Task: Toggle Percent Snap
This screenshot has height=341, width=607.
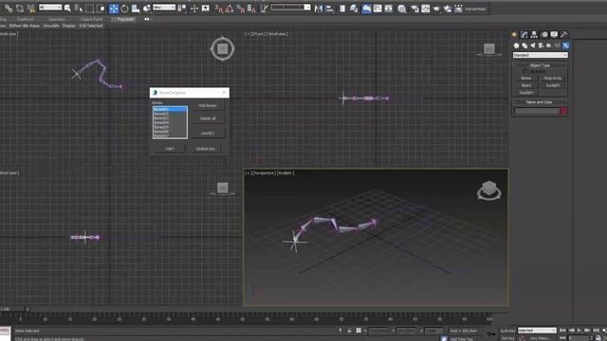Action: pyautogui.click(x=240, y=9)
